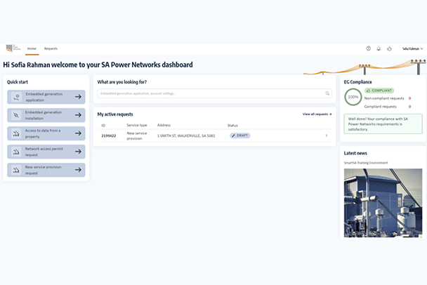Click the Network access permit chart icon
This screenshot has width=427, height=285.
tap(16, 152)
